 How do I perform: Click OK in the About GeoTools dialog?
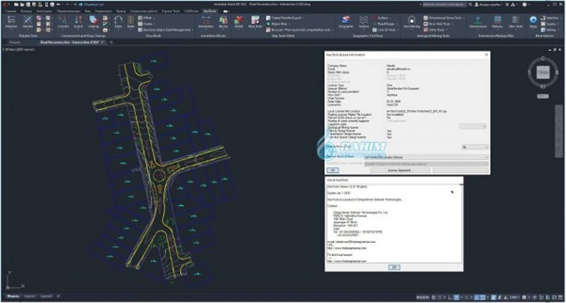(394, 267)
